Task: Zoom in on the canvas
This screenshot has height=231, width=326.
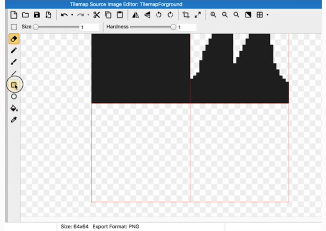Action: (x=213, y=15)
